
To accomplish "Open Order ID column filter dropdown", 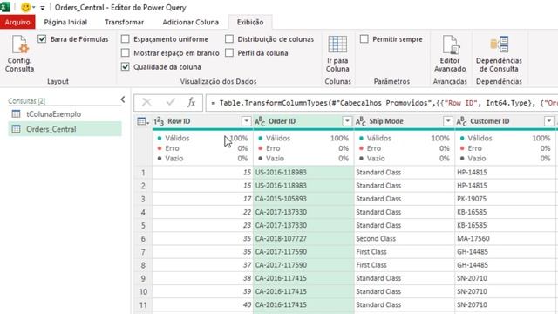I will pos(347,121).
